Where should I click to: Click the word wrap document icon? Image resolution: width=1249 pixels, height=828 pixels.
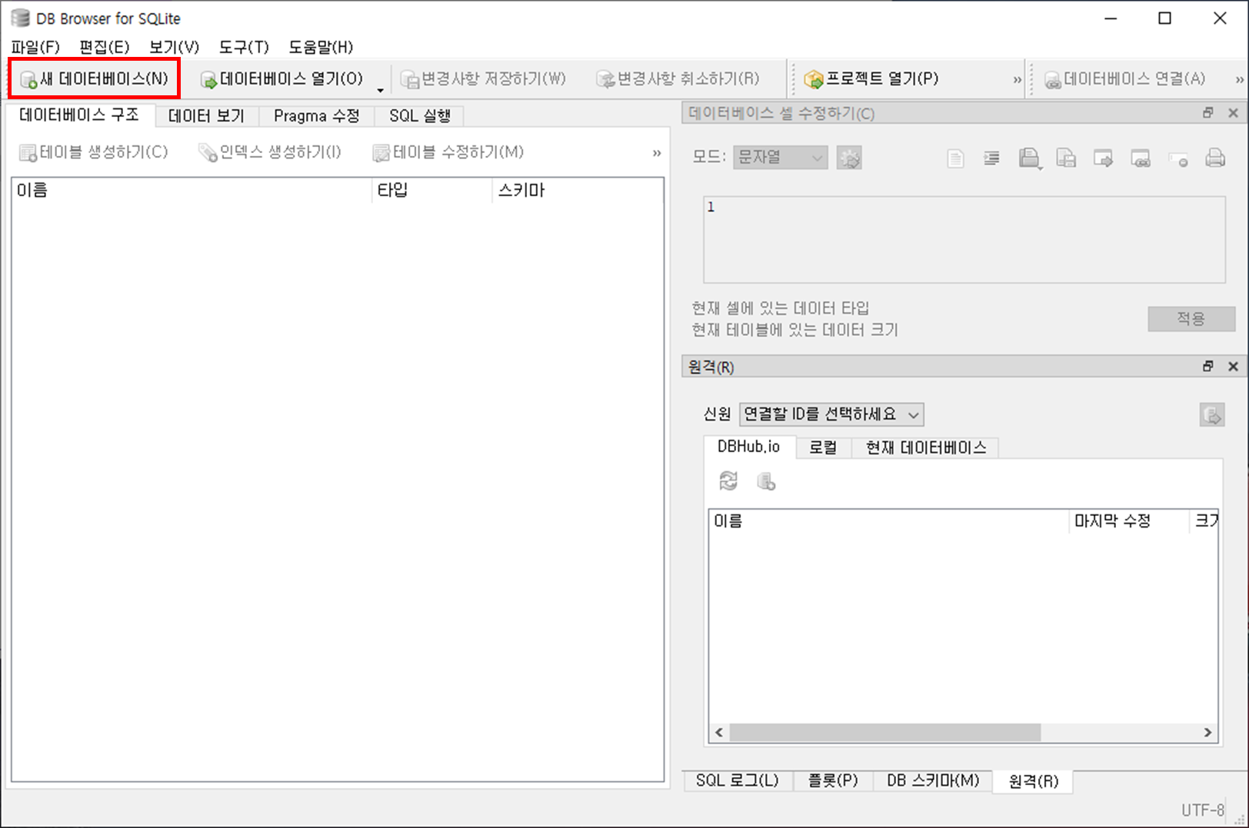pos(955,158)
